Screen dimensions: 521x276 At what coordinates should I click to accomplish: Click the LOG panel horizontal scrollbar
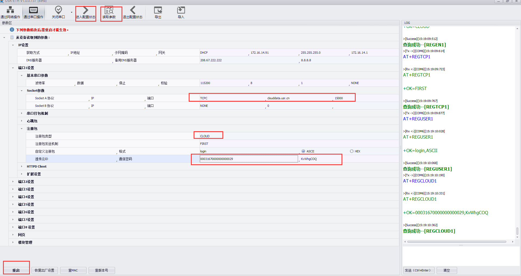click(x=457, y=242)
